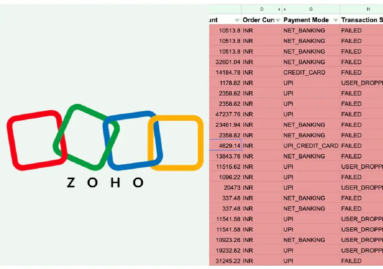Select the 47237.76 amount cell
The height and width of the screenshot is (269, 383).
pos(225,114)
